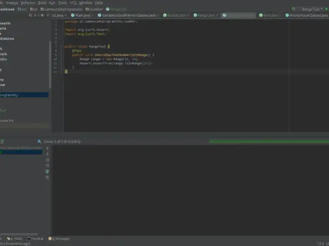Open the Build menu
This screenshot has width=329, height=246.
tap(42, 3)
